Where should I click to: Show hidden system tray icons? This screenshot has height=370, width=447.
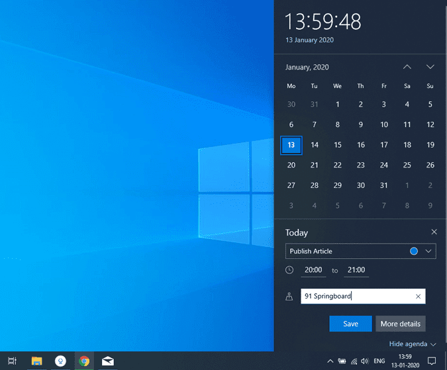click(330, 361)
